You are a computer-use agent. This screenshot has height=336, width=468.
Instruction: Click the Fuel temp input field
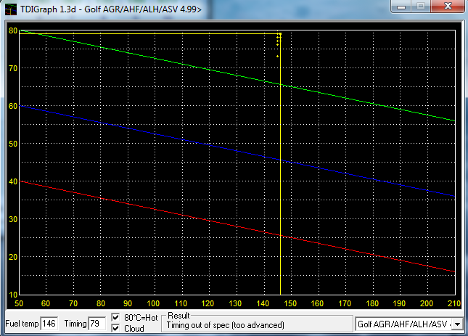(49, 324)
